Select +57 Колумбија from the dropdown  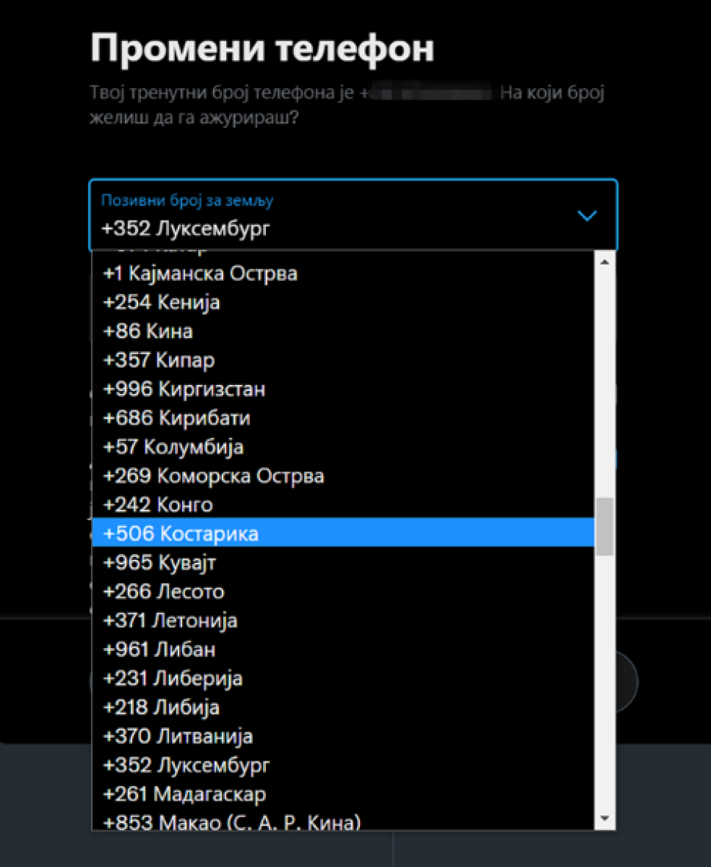pyautogui.click(x=173, y=447)
